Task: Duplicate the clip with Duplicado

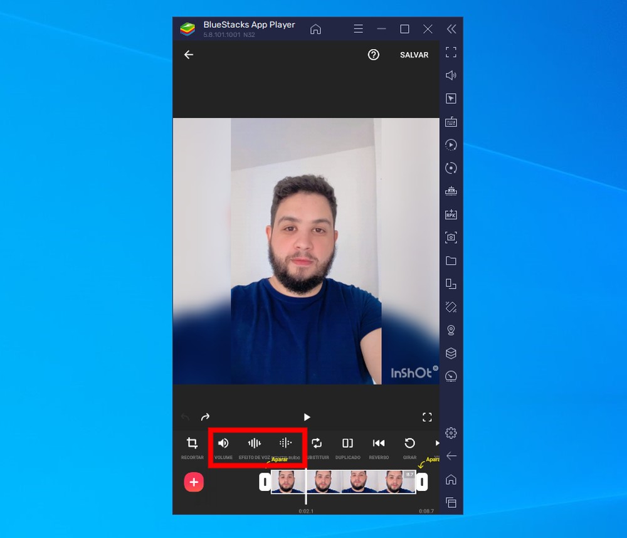Action: [348, 443]
